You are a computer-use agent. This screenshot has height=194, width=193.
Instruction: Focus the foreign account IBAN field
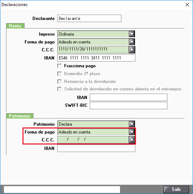coord(129,98)
